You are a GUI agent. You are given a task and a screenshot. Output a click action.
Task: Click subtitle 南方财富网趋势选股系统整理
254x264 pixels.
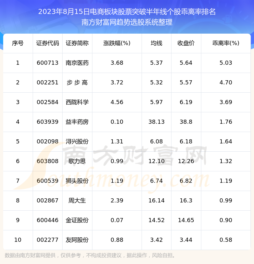127,22
